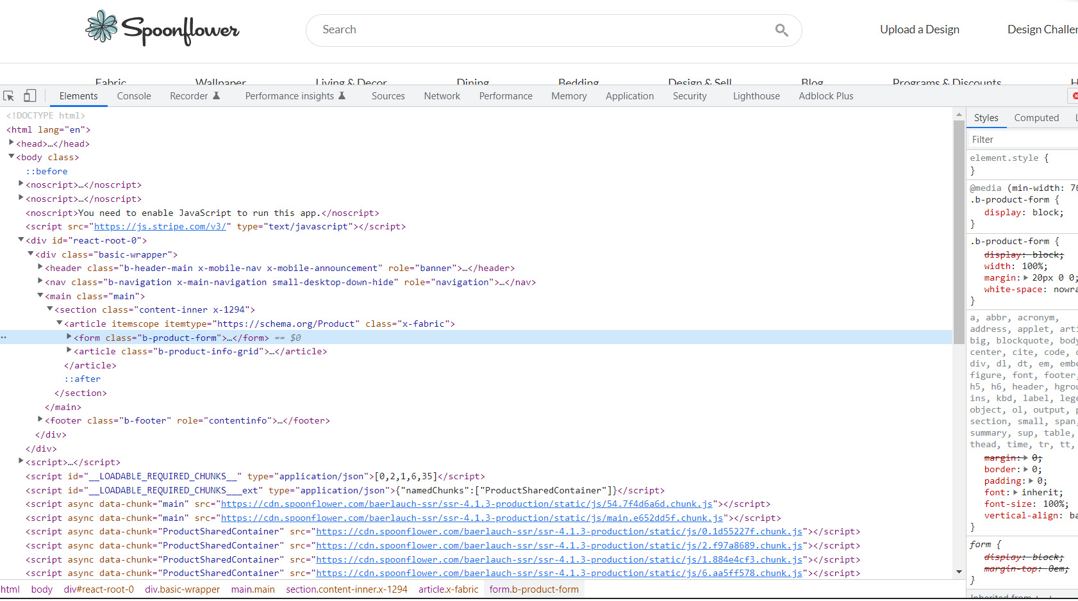Screen dimensions: 1078x601
Task: Expand the form b-product-form node
Action: pos(69,337)
